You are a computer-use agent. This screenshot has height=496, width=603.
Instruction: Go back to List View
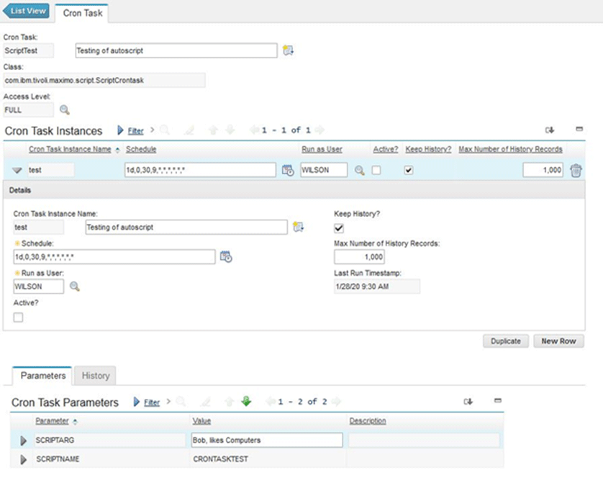coord(27,11)
